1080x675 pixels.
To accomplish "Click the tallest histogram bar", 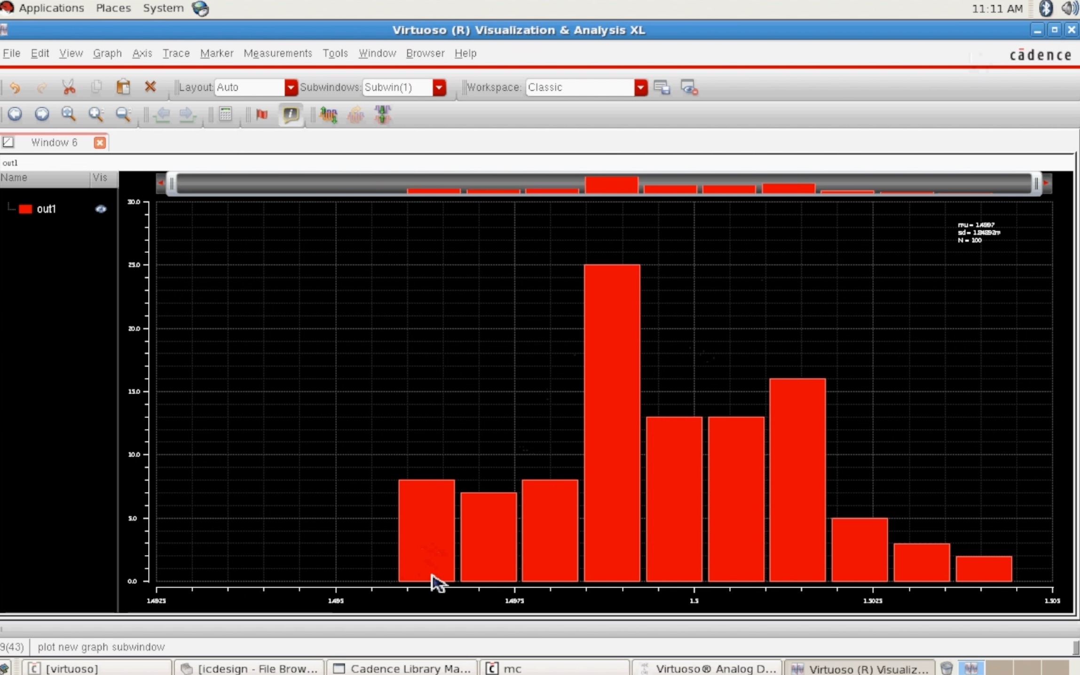I will coord(612,423).
